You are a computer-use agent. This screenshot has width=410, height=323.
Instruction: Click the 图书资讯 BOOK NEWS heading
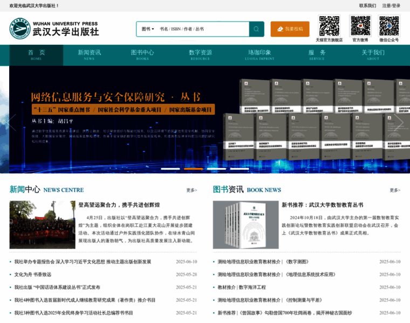point(247,189)
